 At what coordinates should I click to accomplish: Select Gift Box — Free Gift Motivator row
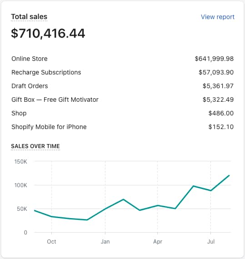(122, 100)
